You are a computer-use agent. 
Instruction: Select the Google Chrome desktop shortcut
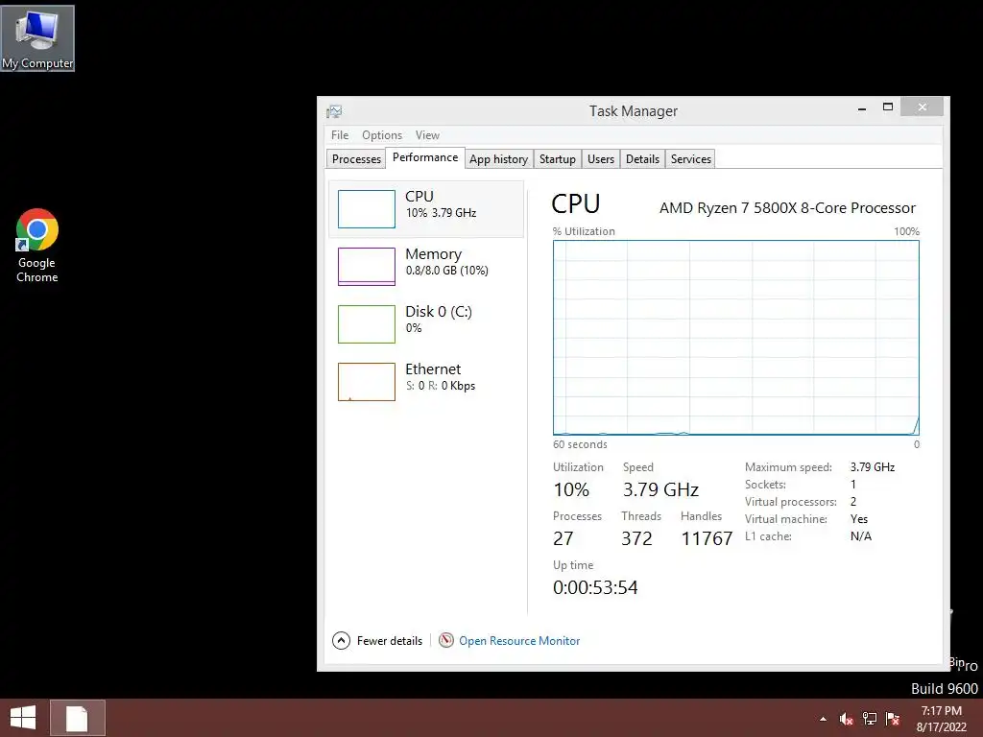[37, 246]
